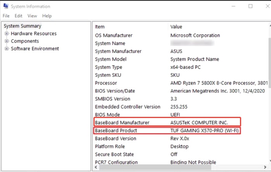Select the SMBIOS Version row
Image resolution: width=271 pixels, height=172 pixels.
tap(181, 99)
